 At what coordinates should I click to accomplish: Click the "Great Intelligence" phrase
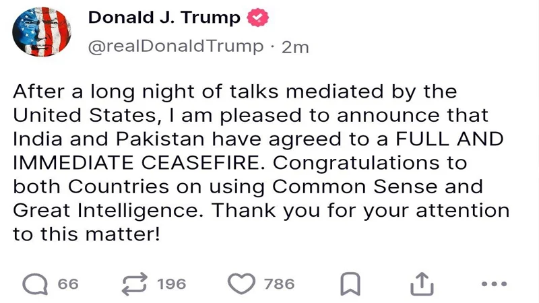pyautogui.click(x=107, y=210)
